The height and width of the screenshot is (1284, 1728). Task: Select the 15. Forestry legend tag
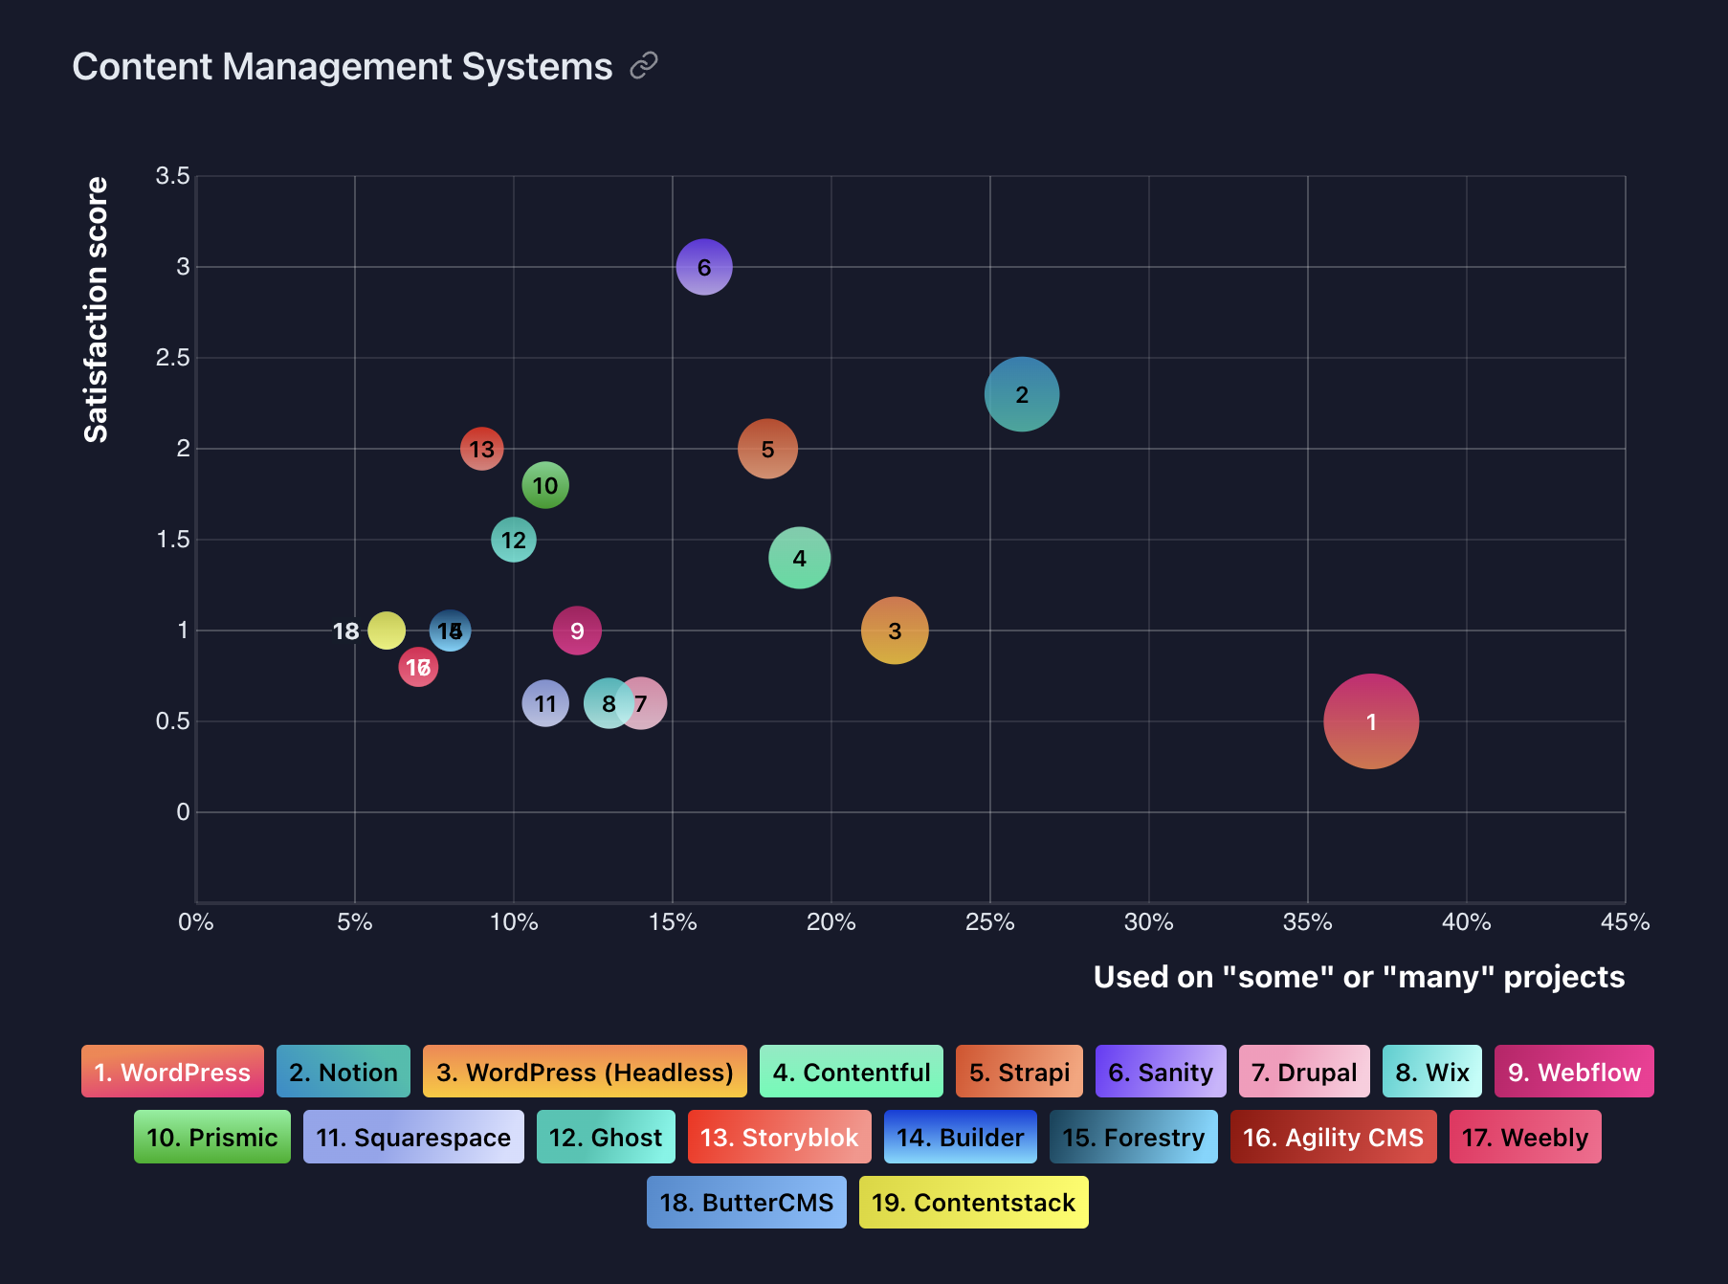click(x=1134, y=1137)
